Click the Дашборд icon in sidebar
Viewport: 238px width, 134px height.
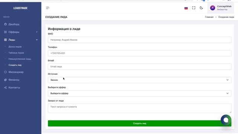click(x=6, y=24)
